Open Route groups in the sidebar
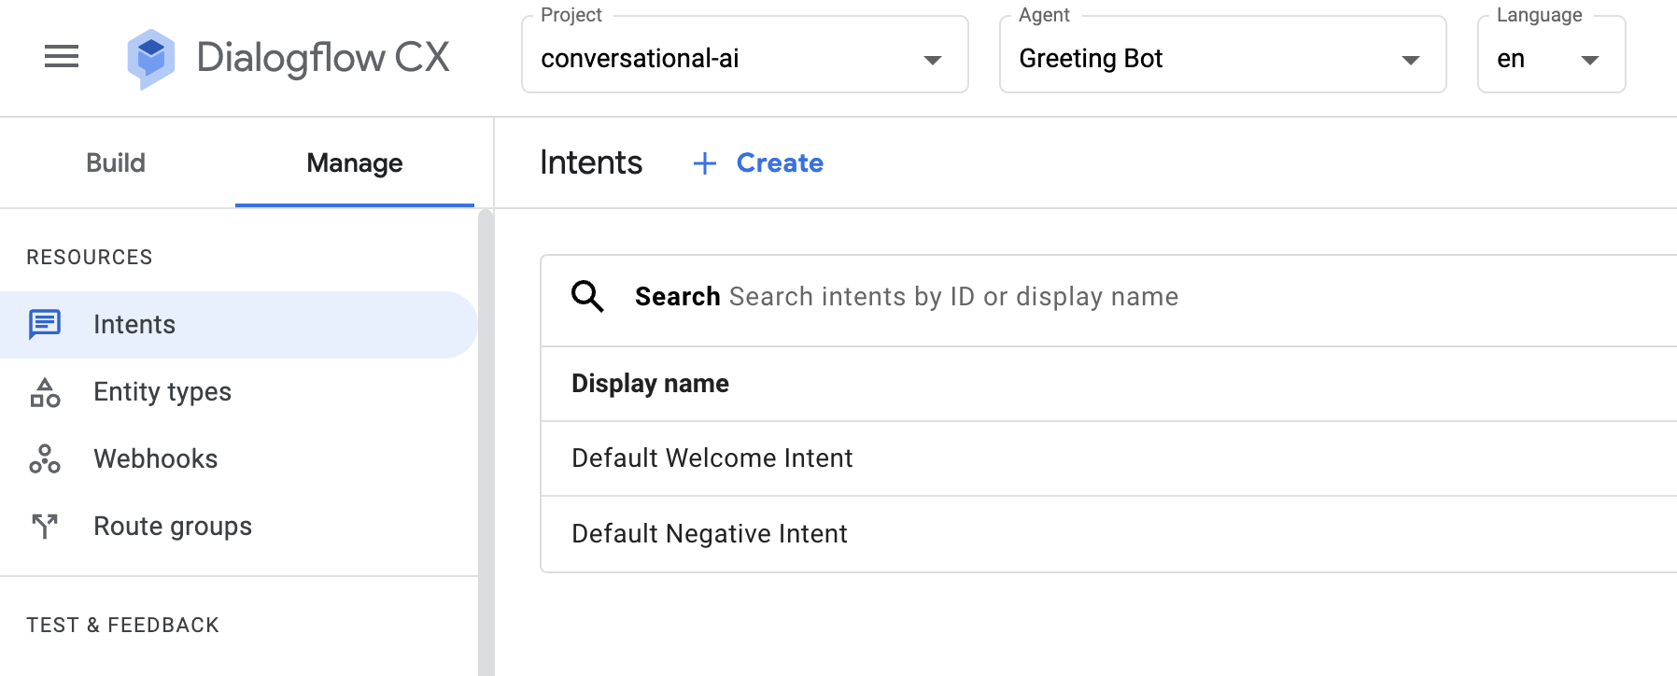 point(238,527)
